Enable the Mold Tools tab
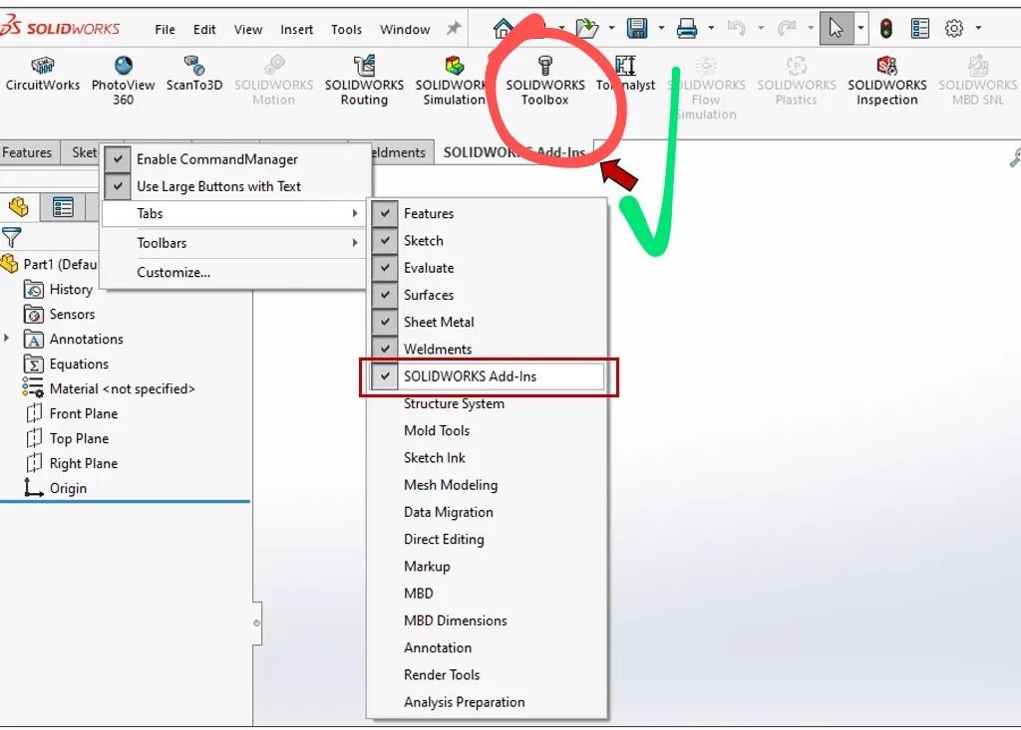This screenshot has width=1021, height=730. click(437, 430)
